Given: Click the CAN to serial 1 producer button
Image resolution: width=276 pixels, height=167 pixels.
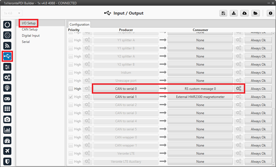Looking at the screenshot, I should (x=126, y=97).
